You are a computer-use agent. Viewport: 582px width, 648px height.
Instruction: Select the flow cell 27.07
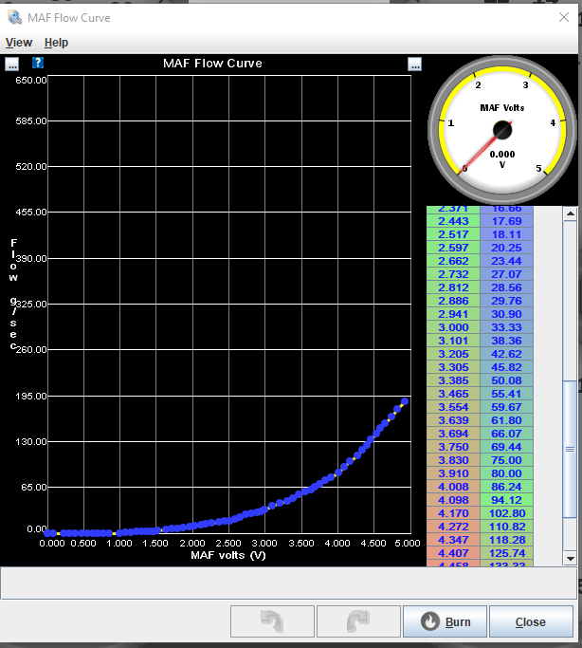coord(506,274)
